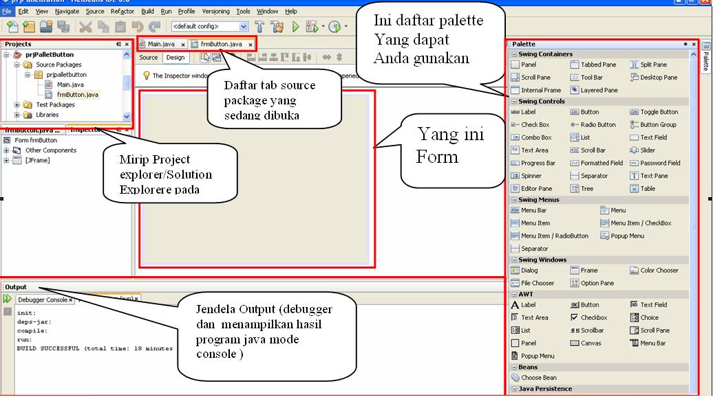Switch to the frmButton.java editor tab

coord(222,44)
